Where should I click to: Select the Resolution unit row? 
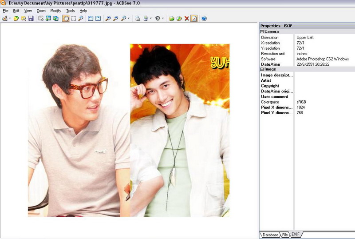click(307, 54)
